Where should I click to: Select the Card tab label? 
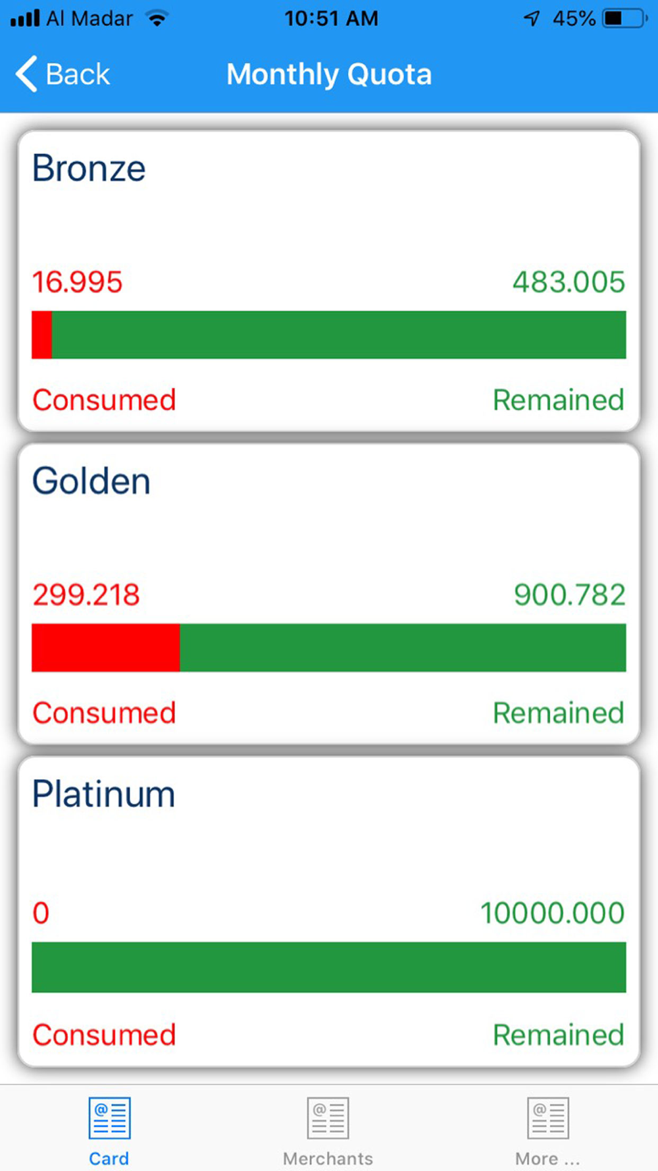coord(109,1158)
